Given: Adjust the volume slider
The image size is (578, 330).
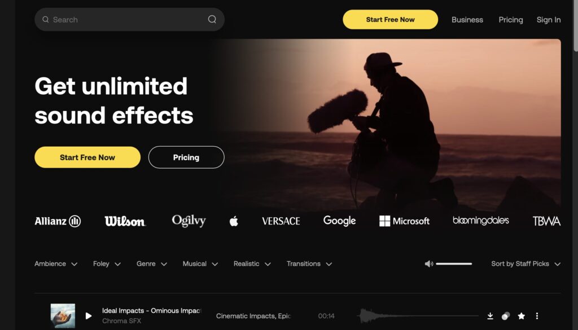Looking at the screenshot, I should click(454, 263).
